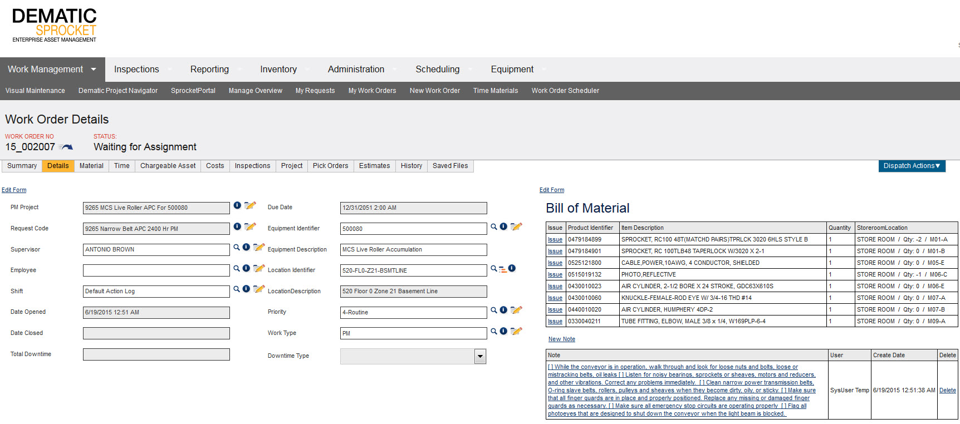Switch to the Material tab
This screenshot has height=424, width=960.
tap(91, 166)
